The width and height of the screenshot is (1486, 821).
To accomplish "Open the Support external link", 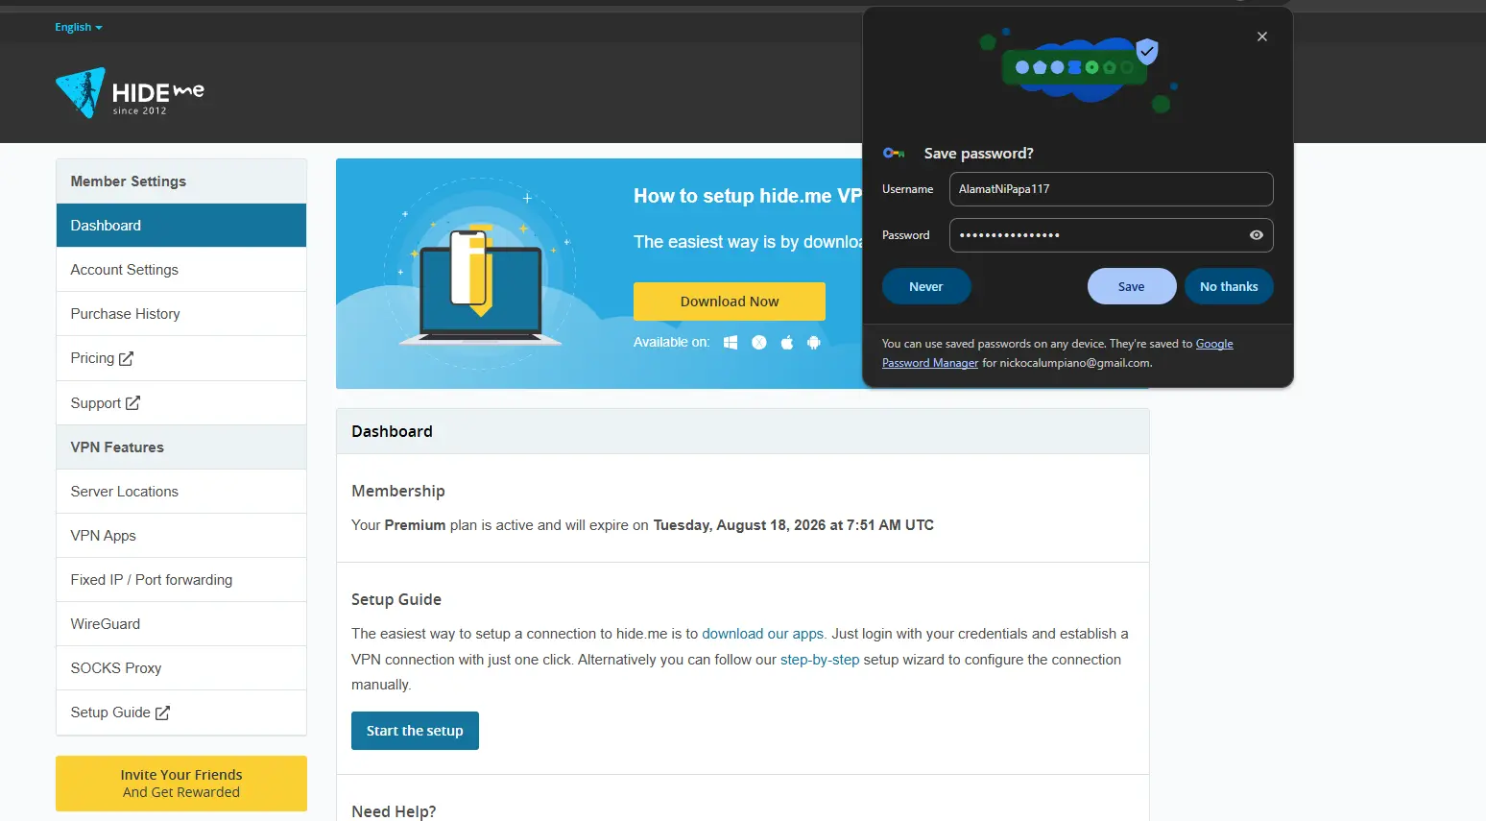I will [x=181, y=403].
